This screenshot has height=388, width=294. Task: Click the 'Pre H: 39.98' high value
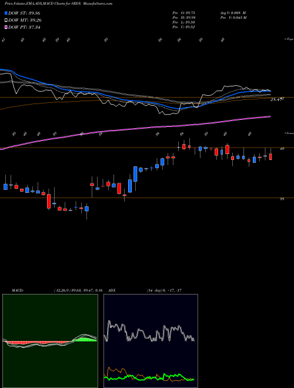coord(184,18)
